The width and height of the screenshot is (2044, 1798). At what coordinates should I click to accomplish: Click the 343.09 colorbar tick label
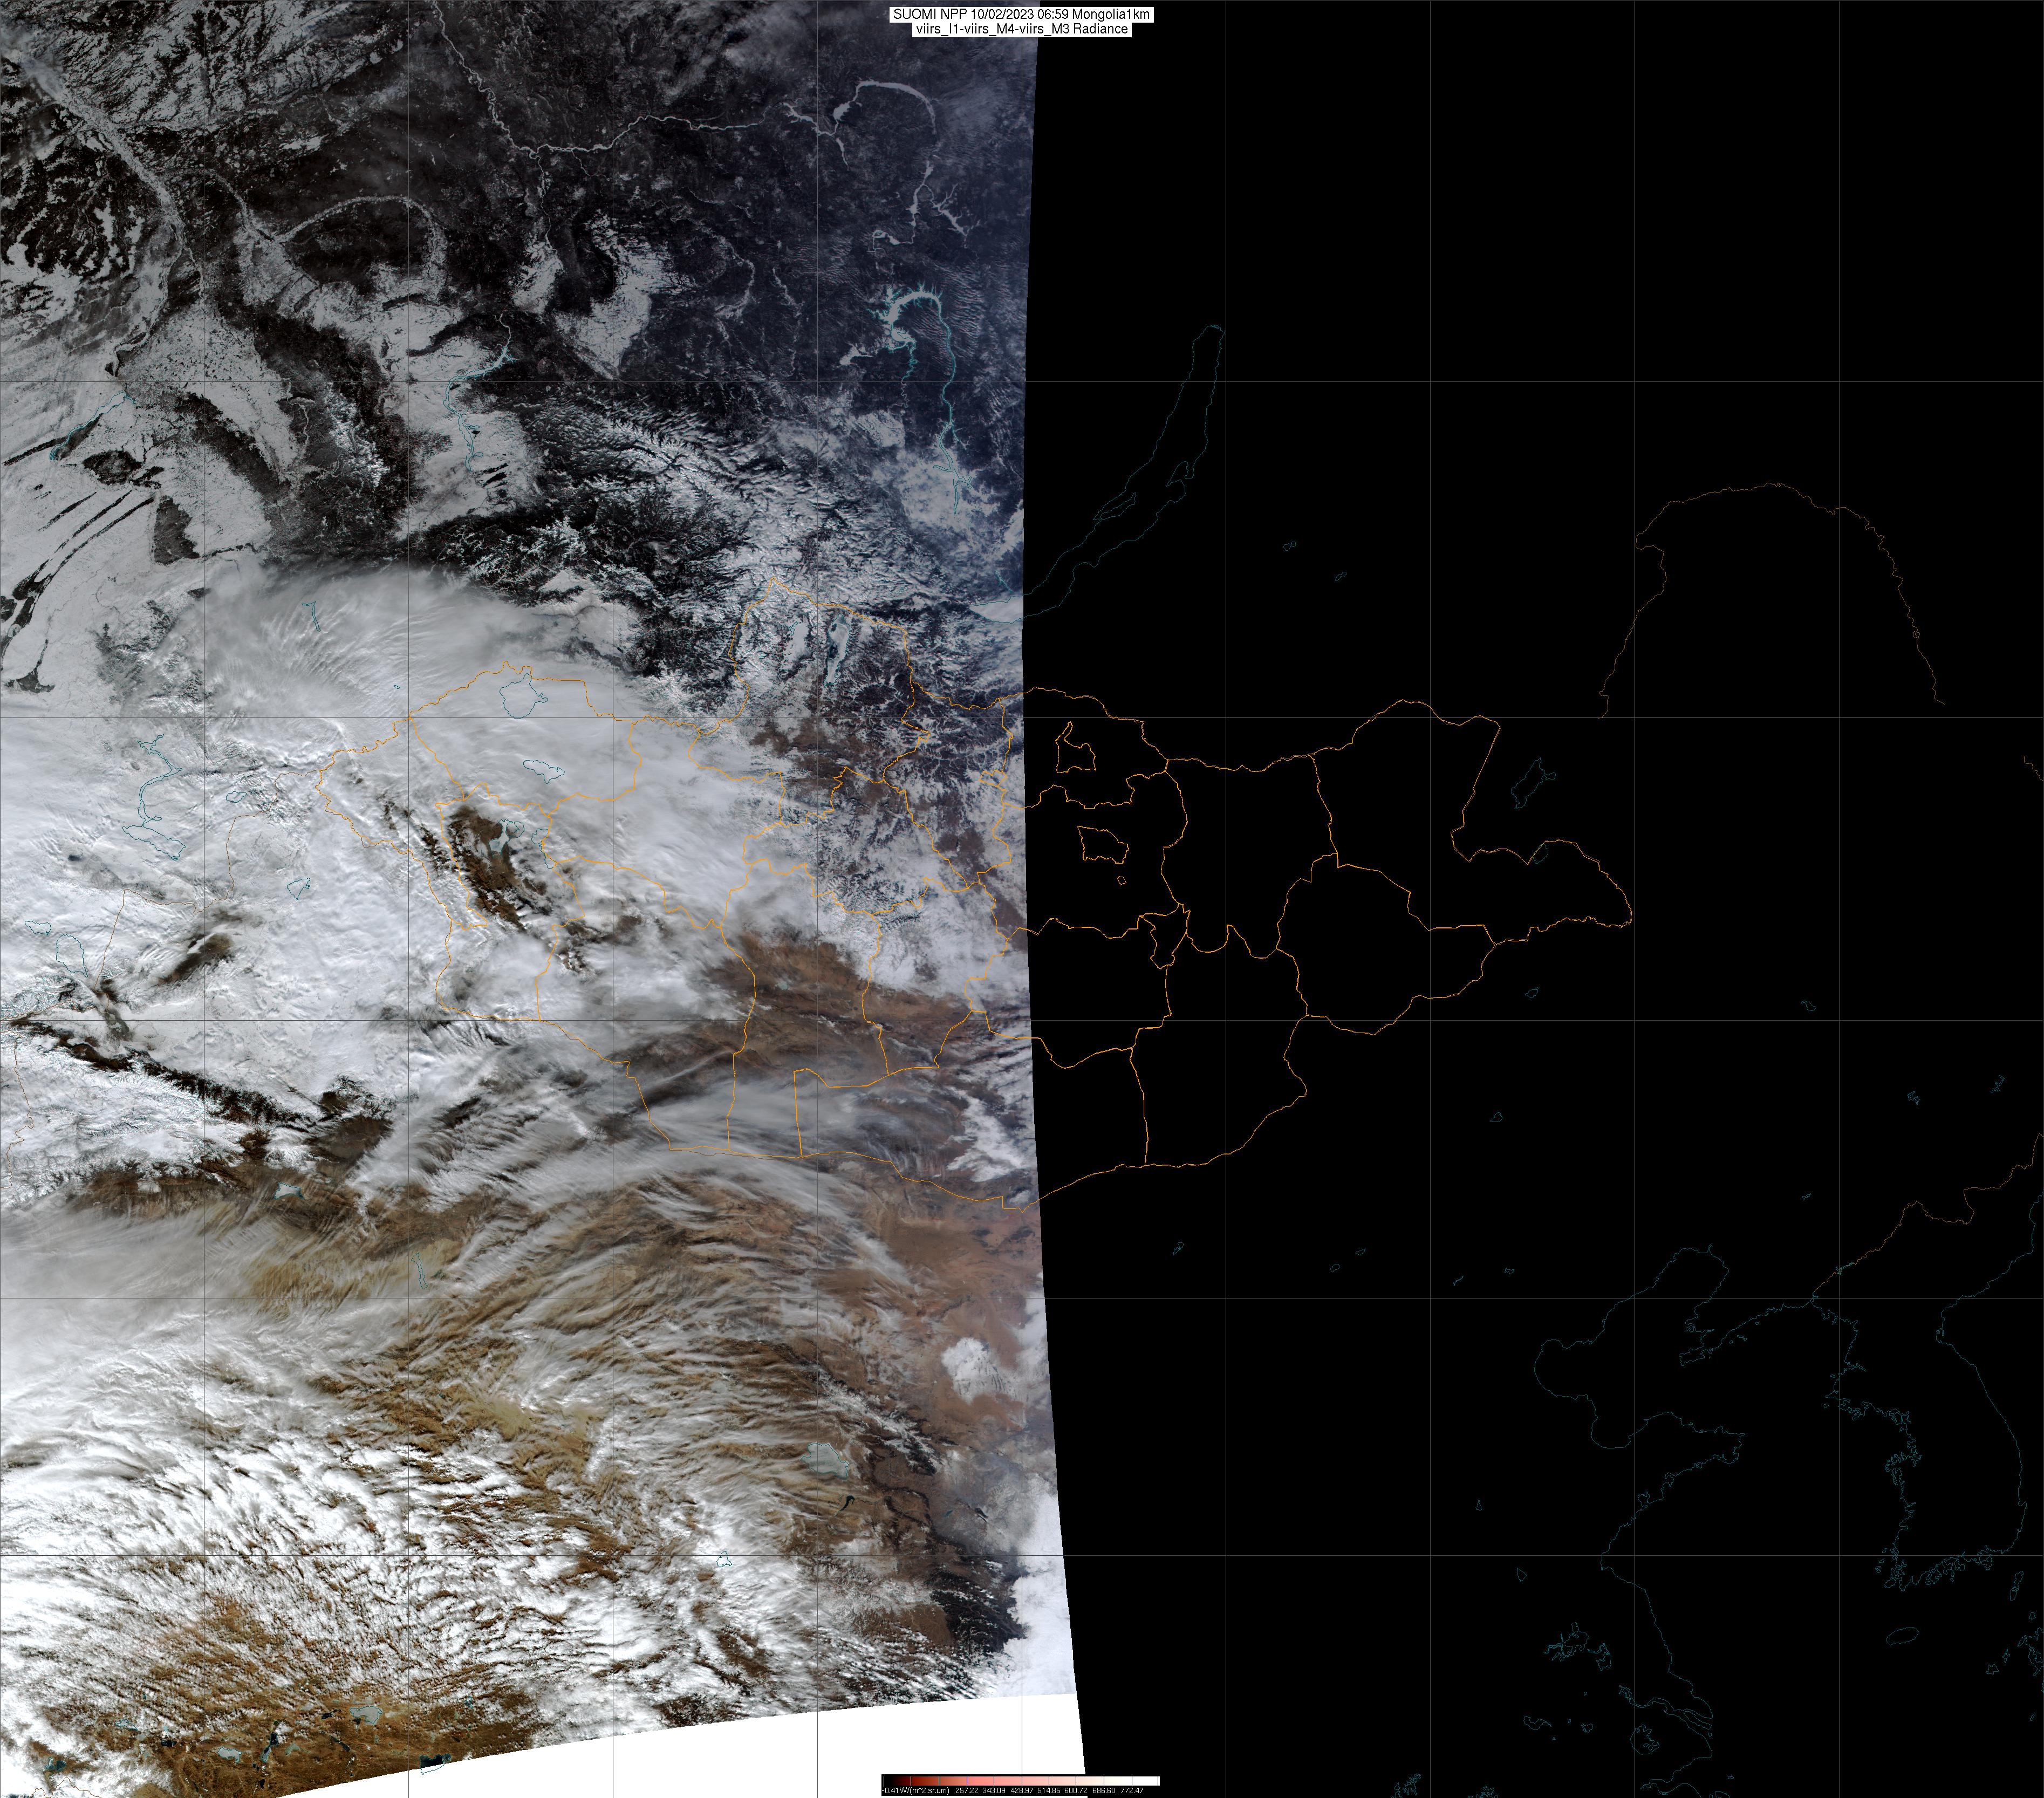994,1791
